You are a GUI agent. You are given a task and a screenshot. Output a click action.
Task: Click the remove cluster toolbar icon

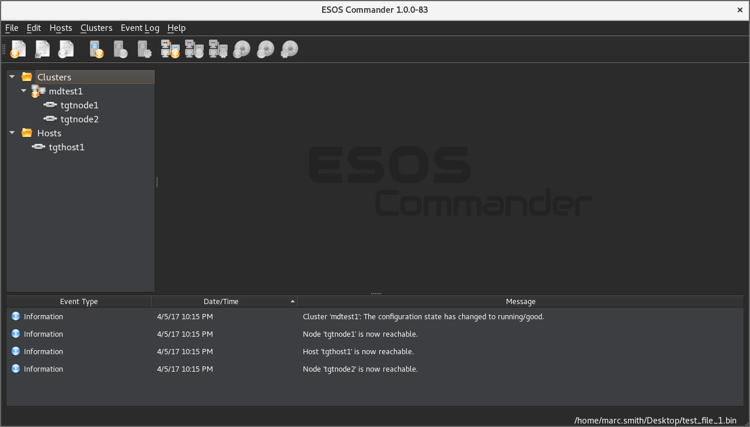tap(193, 50)
